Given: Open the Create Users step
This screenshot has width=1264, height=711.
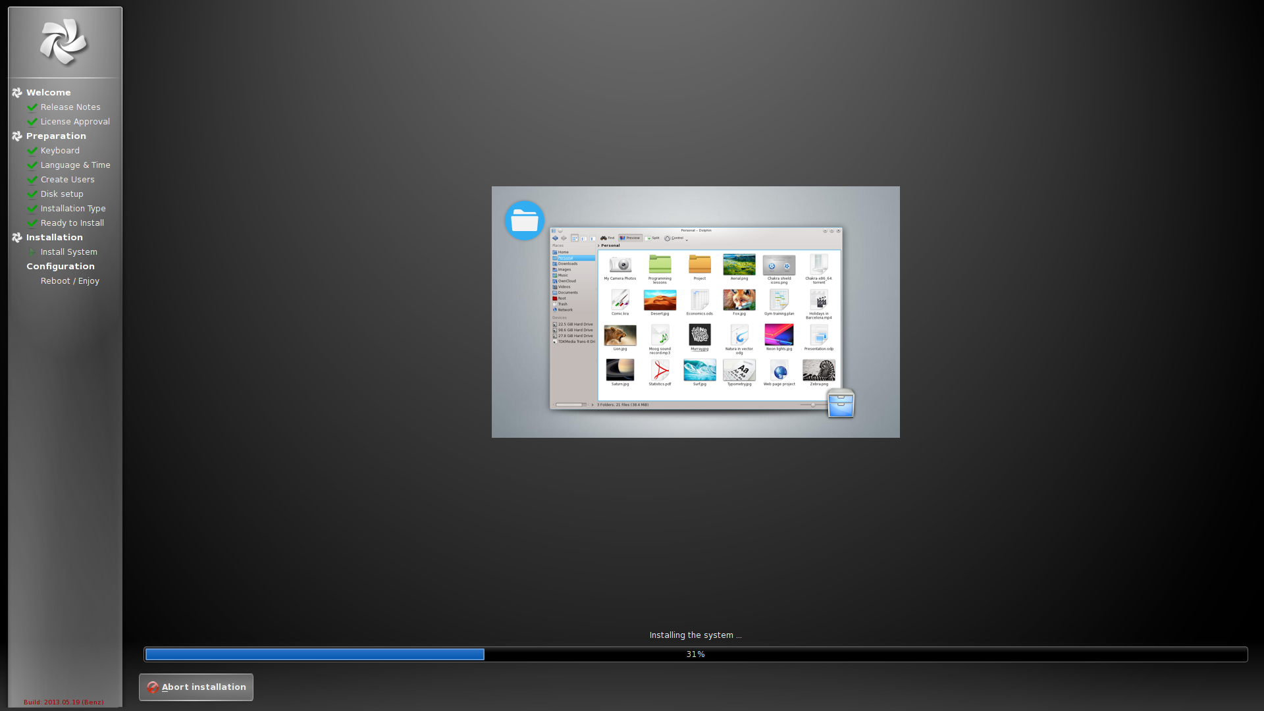Looking at the screenshot, I should 67,180.
